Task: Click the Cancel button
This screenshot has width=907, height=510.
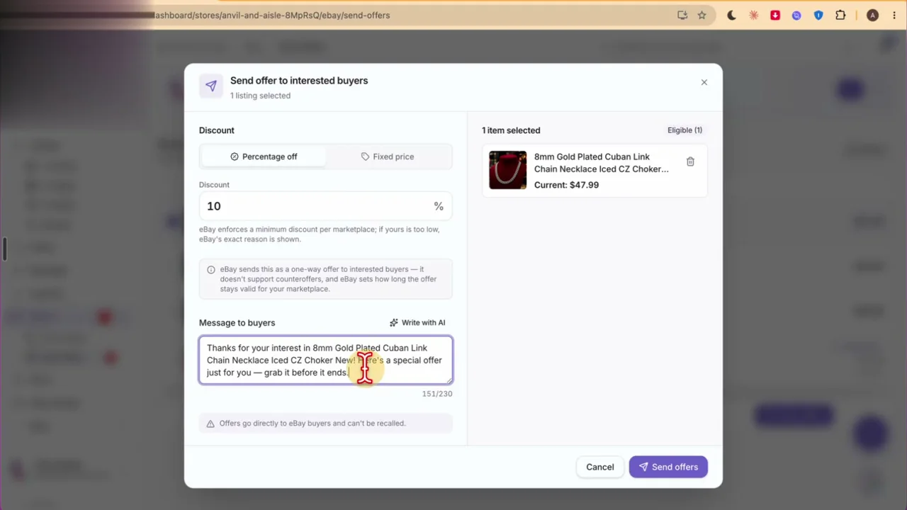Action: (599, 467)
